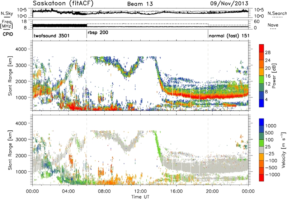The width and height of the screenshot is (287, 199).
Task: Click the "2000" tick of the power panel
Action: [x=21, y=81]
